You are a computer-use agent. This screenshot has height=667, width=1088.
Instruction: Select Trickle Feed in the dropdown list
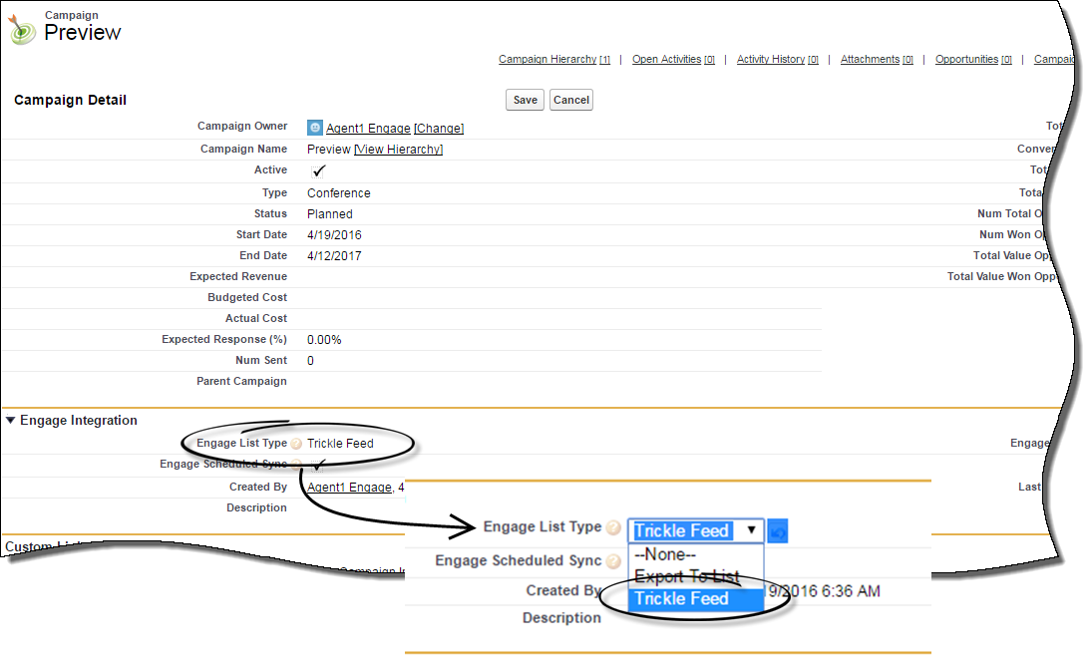coord(682,598)
